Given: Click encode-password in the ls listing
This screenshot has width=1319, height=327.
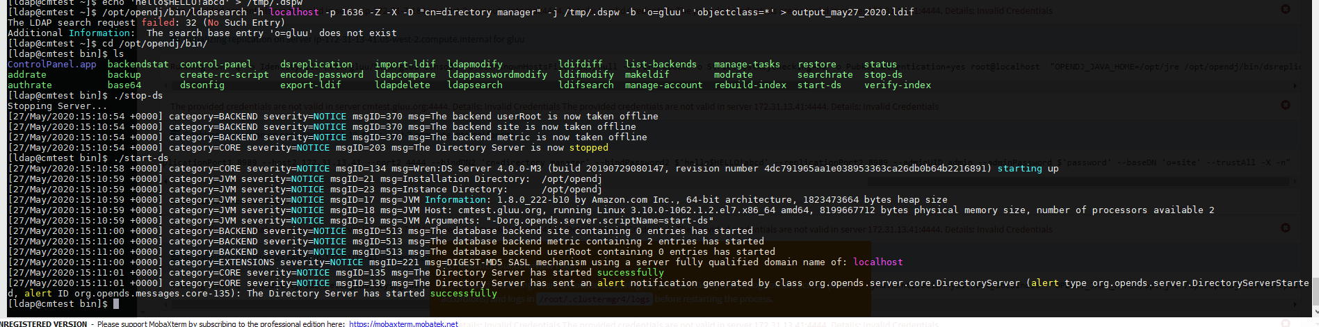Looking at the screenshot, I should (322, 74).
